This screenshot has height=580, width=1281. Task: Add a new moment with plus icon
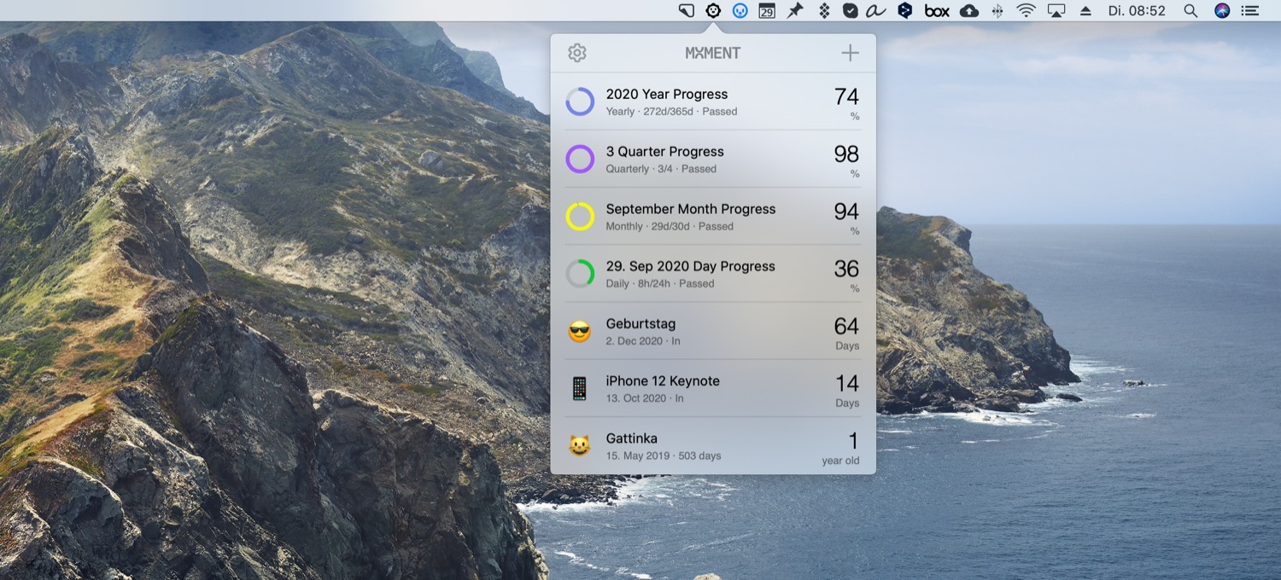pos(850,53)
